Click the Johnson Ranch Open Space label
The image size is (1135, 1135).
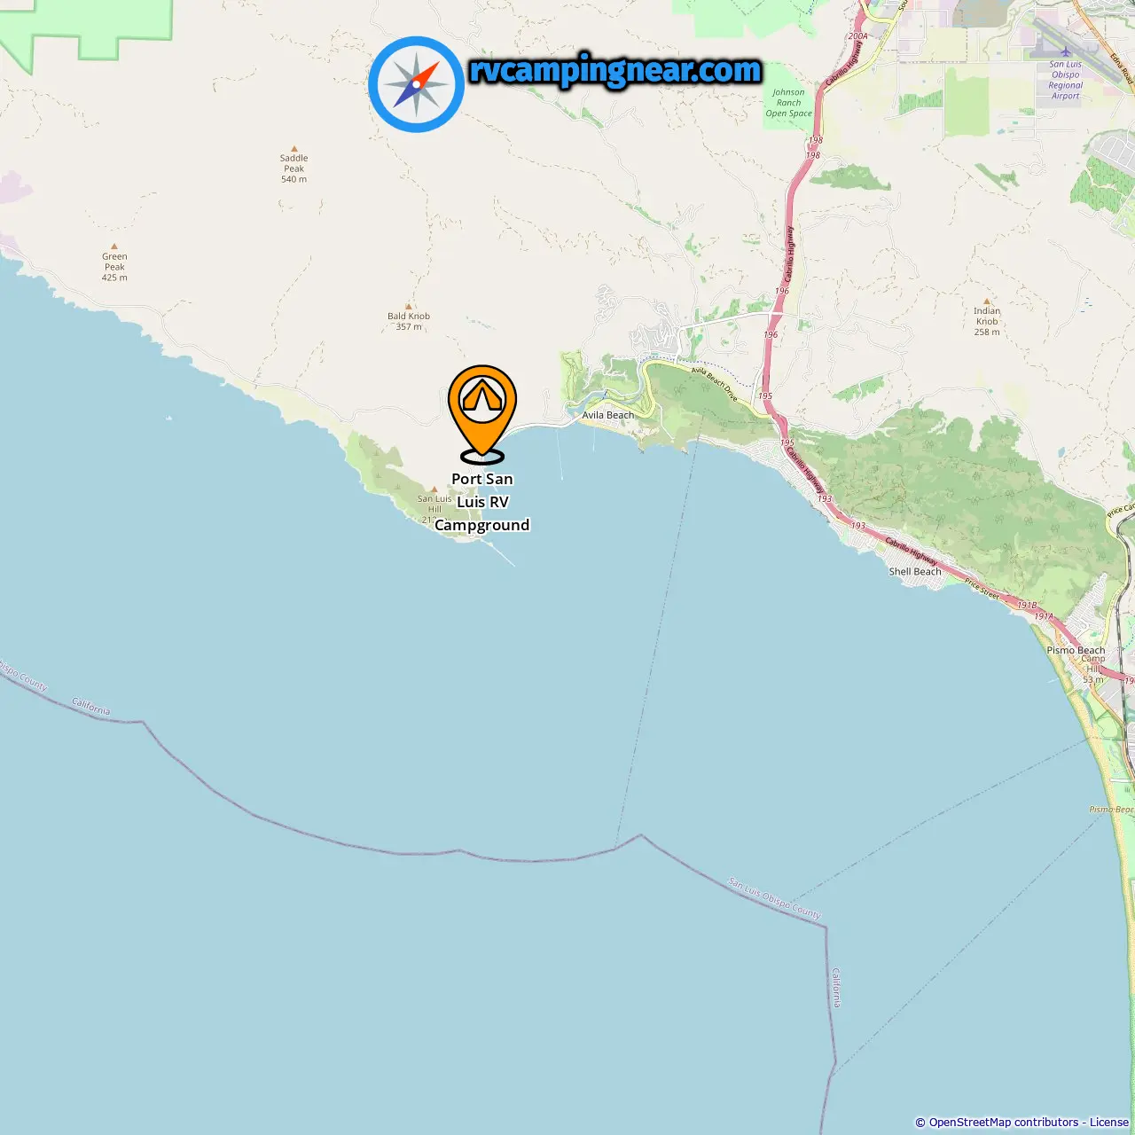coord(788,103)
